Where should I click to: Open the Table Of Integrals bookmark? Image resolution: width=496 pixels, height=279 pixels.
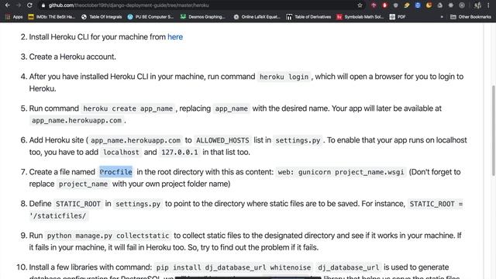click(102, 17)
